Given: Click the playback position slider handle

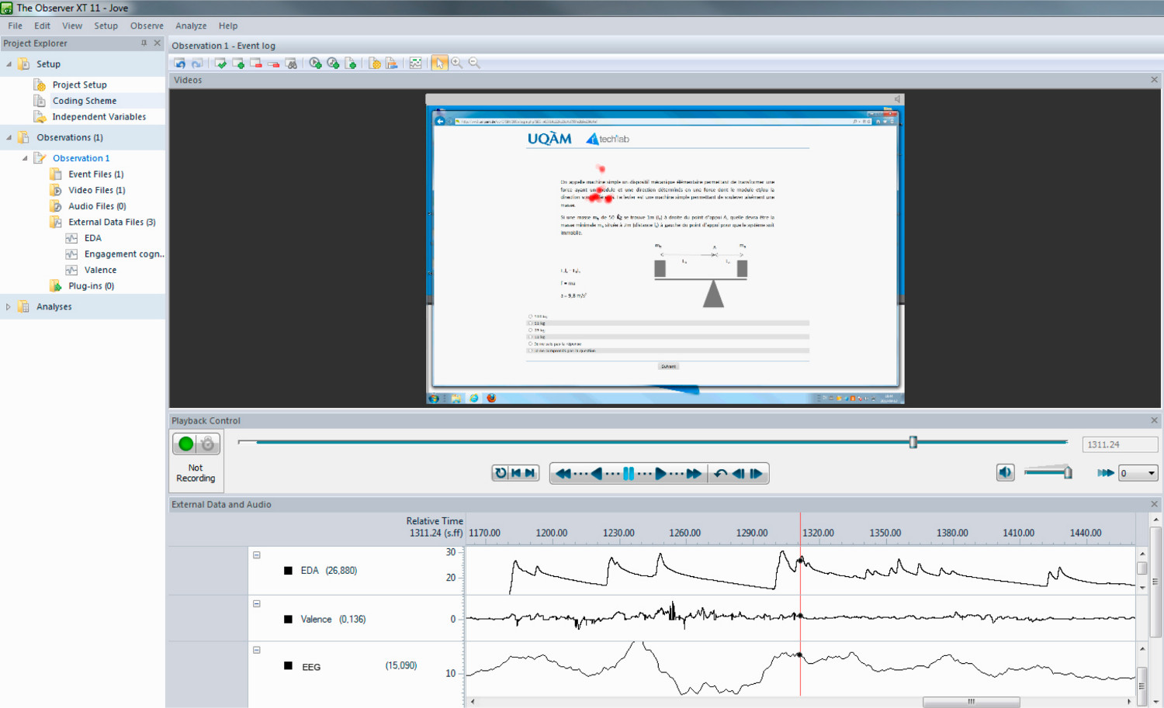Looking at the screenshot, I should point(913,442).
